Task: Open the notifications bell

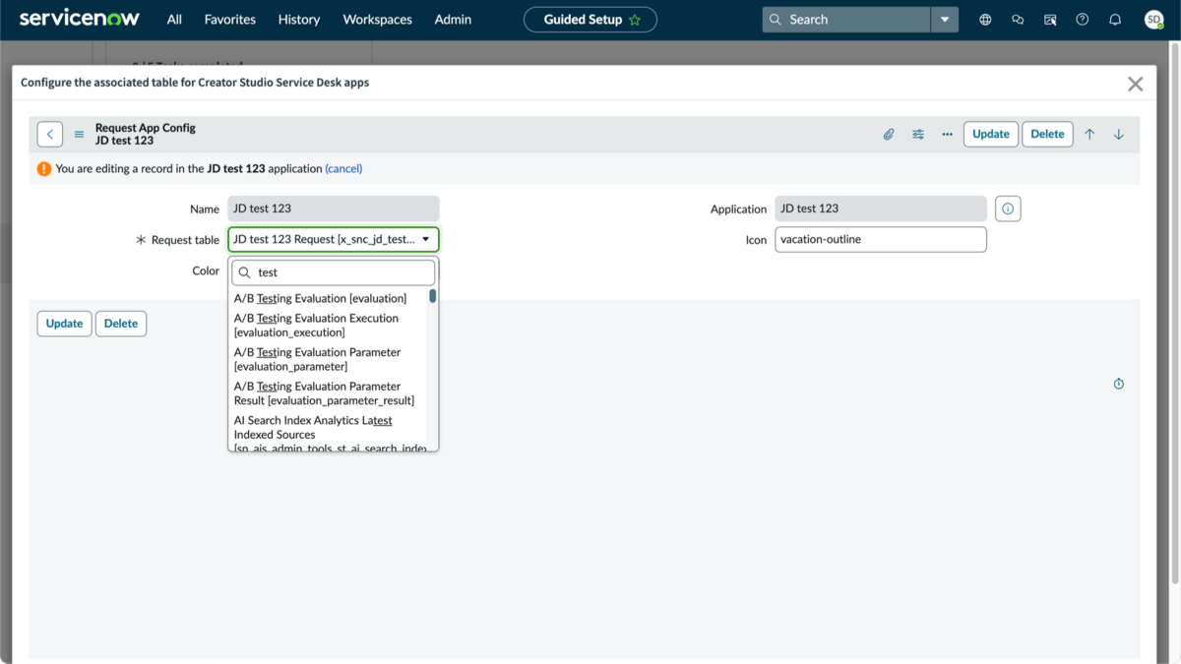Action: (x=1115, y=20)
